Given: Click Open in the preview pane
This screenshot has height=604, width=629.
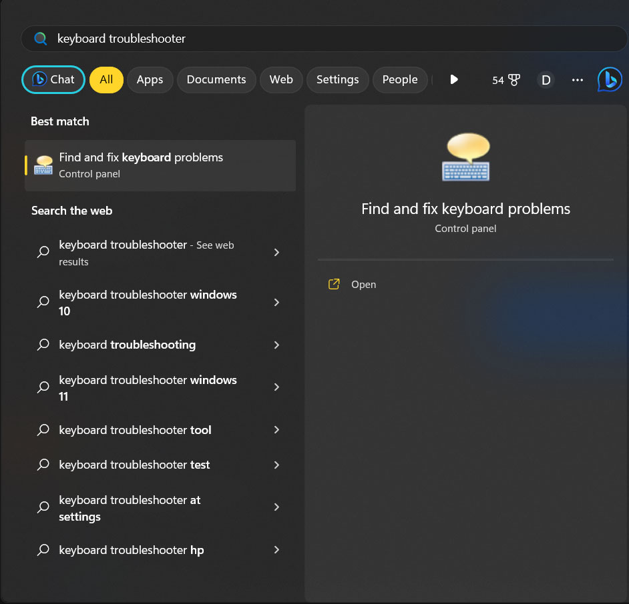Looking at the screenshot, I should [363, 284].
